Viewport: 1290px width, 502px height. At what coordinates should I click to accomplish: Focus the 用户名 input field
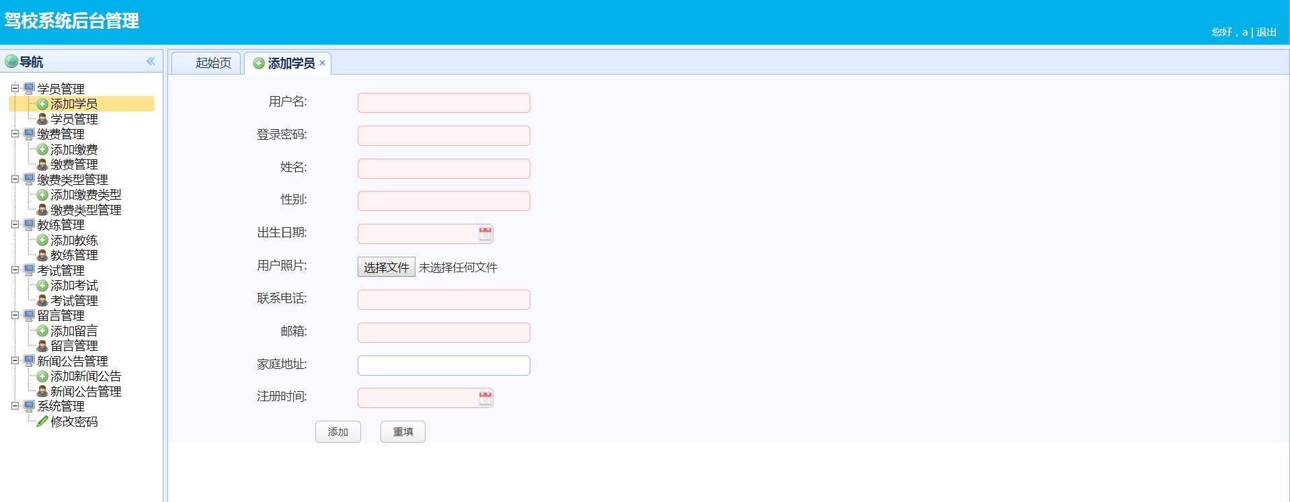tap(444, 103)
